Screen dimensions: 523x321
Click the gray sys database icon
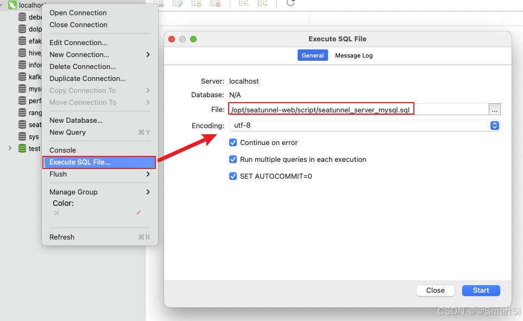pyautogui.click(x=22, y=136)
